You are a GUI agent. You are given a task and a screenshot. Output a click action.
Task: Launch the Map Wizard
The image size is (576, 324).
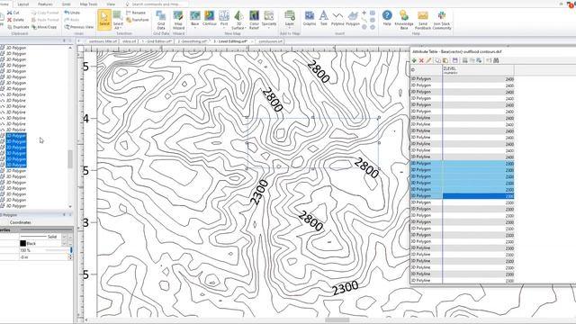pyautogui.click(x=178, y=20)
